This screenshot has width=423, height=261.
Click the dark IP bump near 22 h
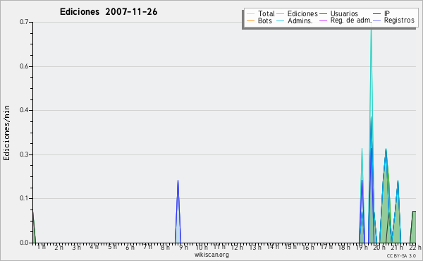click(x=413, y=226)
